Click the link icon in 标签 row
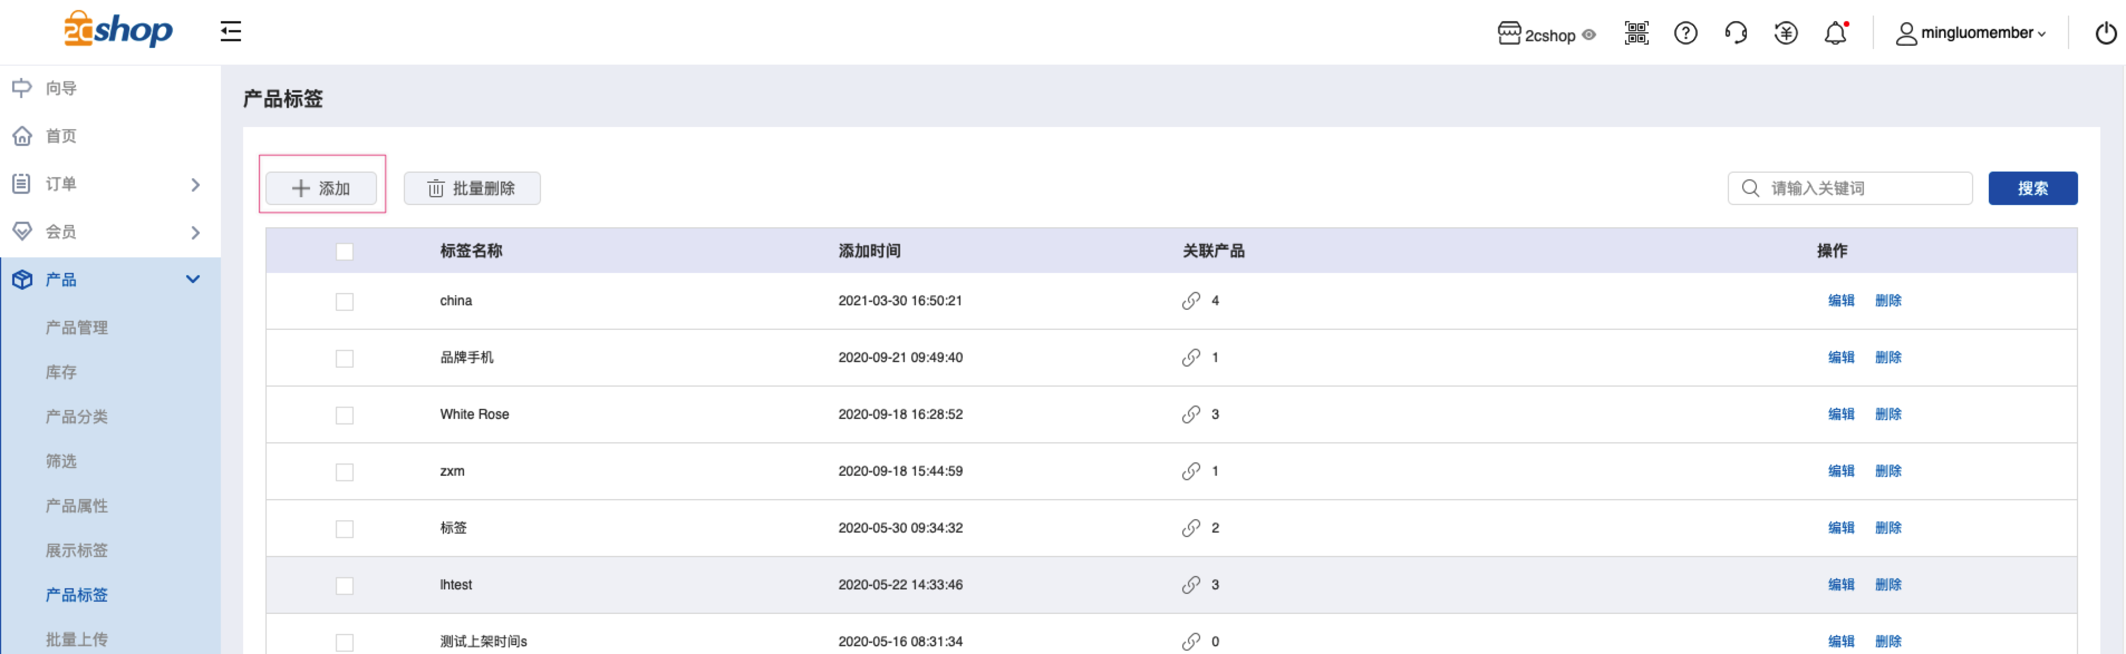Image resolution: width=2126 pixels, height=654 pixels. 1190,529
